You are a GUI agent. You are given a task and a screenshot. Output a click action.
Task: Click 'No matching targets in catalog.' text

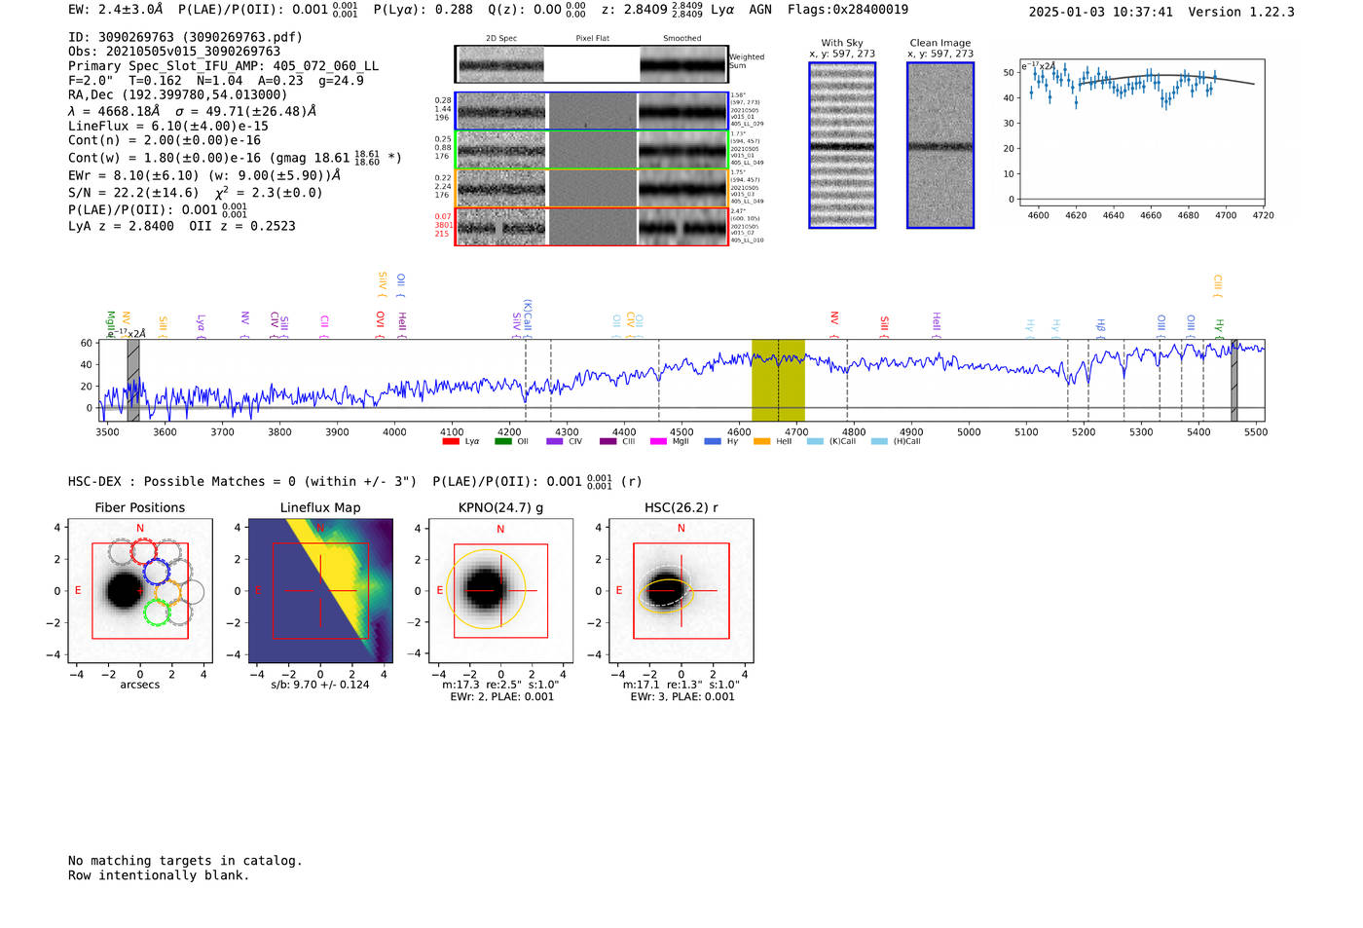pos(185,861)
